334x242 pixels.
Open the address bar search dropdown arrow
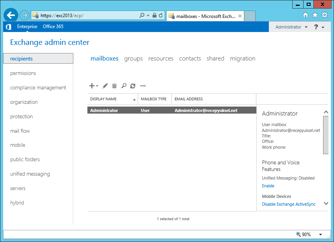click(148, 15)
